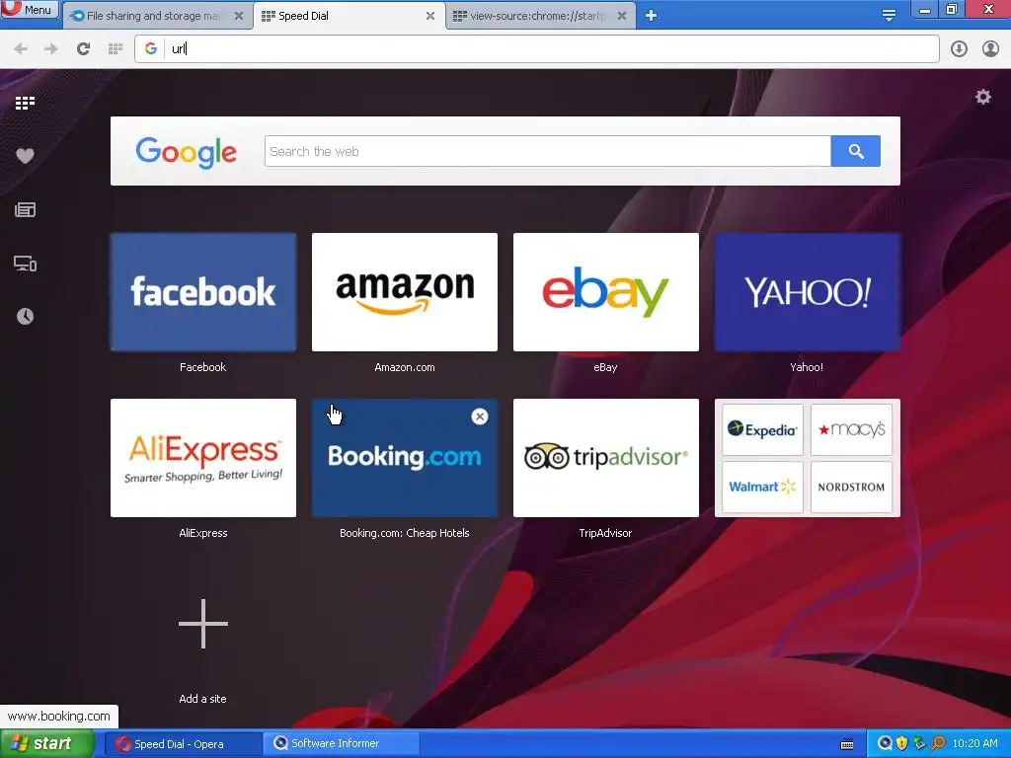Image resolution: width=1011 pixels, height=758 pixels.
Task: Click the Amazon.com label text
Action: pos(405,367)
